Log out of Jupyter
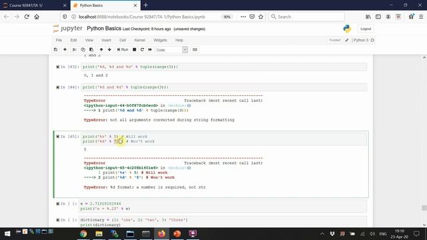Viewport: 427px width, 240px height. (x=366, y=29)
